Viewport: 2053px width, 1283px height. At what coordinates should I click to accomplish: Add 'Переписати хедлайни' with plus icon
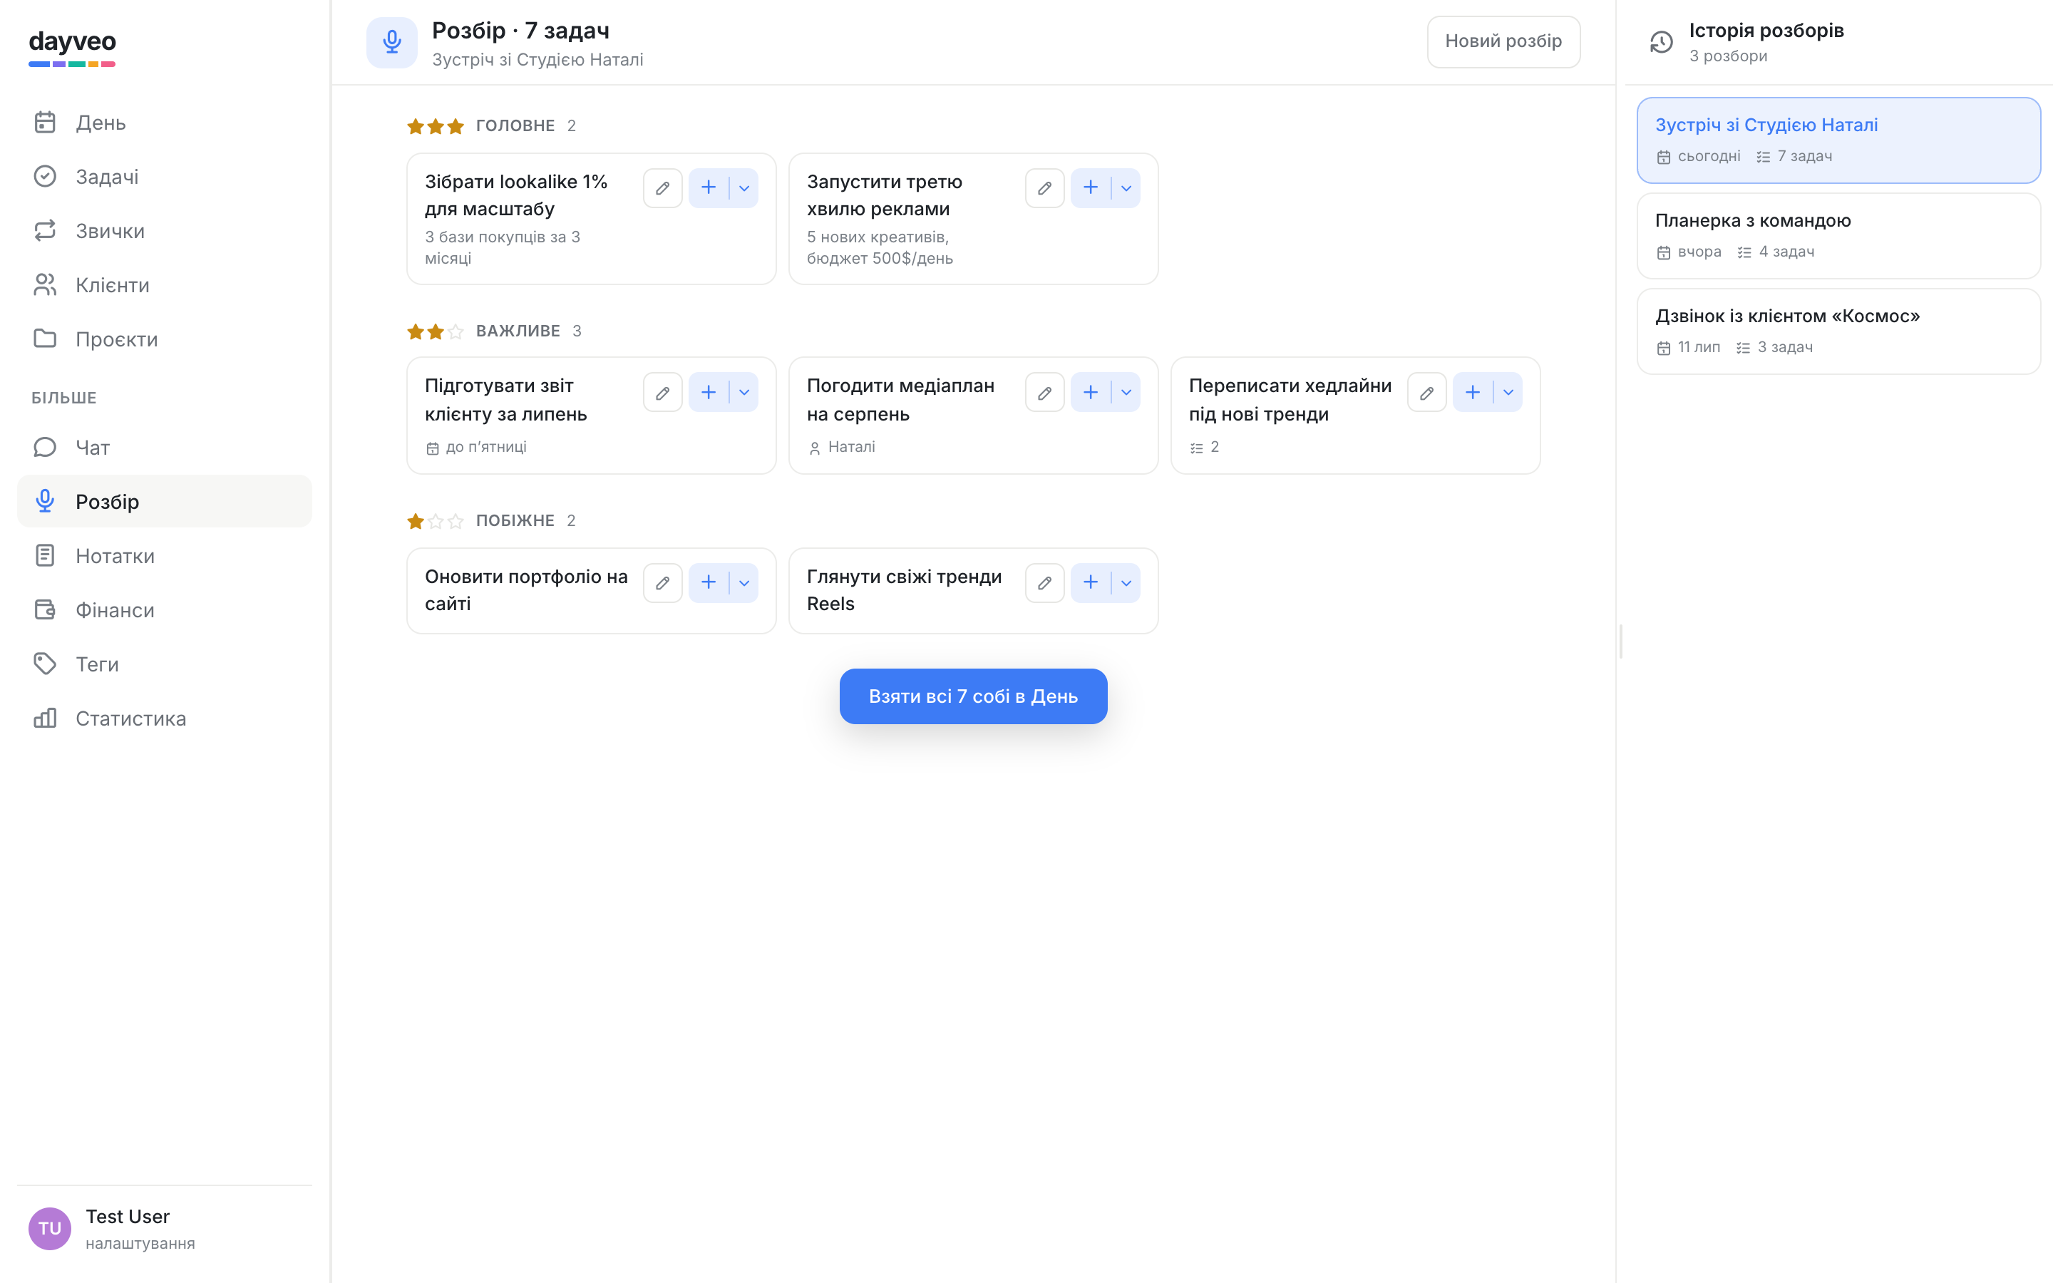tap(1473, 392)
